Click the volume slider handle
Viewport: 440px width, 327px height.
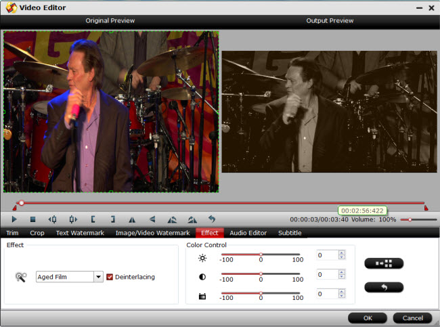click(x=410, y=219)
